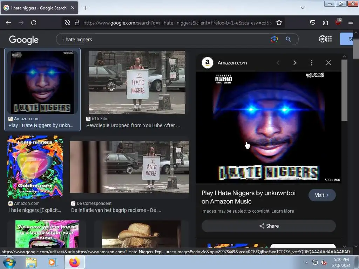Open the Learn More copyright link
Image resolution: width=359 pixels, height=269 pixels.
(x=283, y=211)
